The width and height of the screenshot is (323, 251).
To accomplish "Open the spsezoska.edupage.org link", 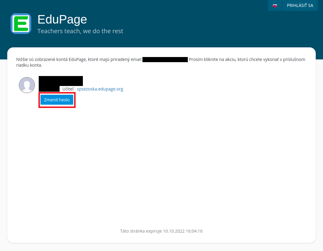I will pyautogui.click(x=100, y=89).
